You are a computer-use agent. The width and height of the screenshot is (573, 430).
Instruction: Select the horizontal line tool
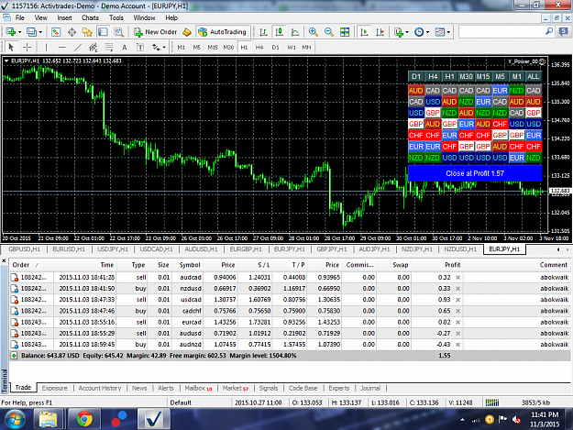(61, 47)
